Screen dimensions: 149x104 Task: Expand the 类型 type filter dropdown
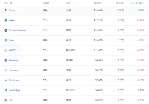coord(69,3)
